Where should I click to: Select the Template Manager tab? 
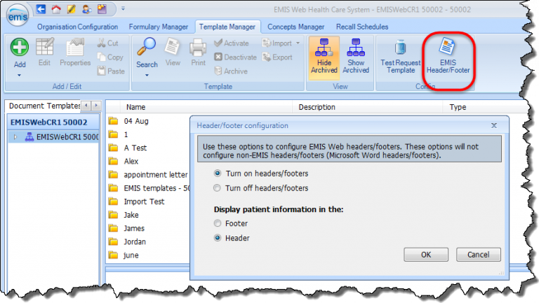click(227, 27)
